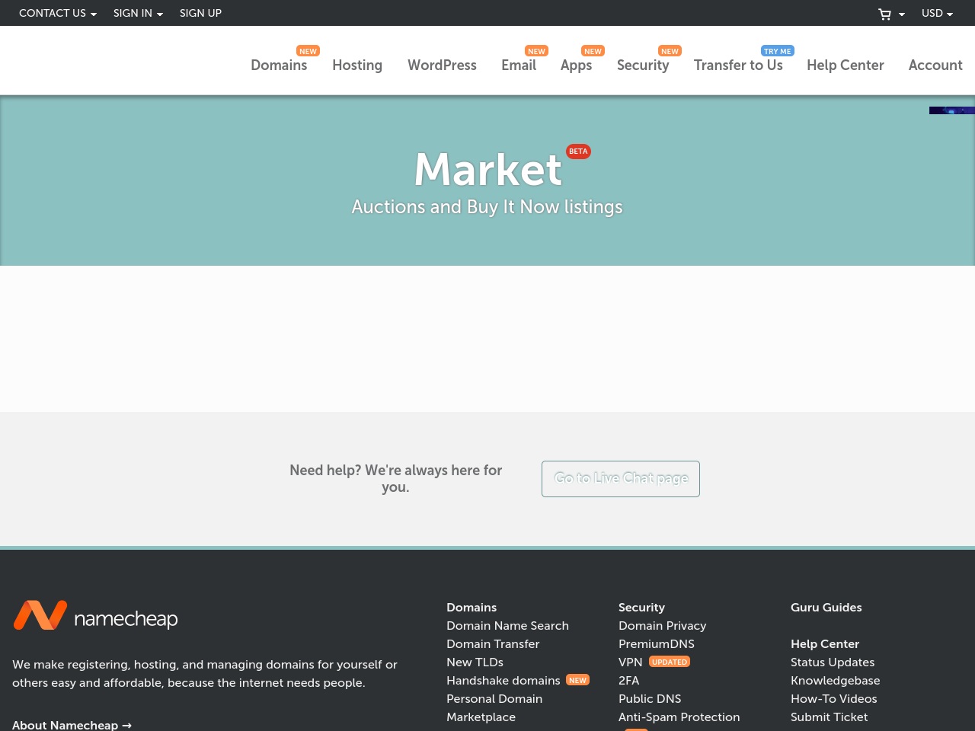Expand the SIGN IN dropdown
Screen dimensions: 975x731
coord(138,13)
